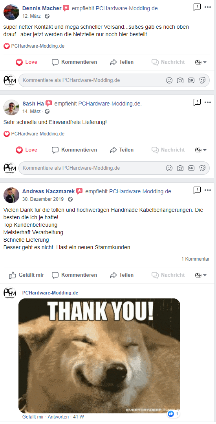Open three-dot options on Dennis Macher's post
This screenshot has height=424, width=216.
point(208,7)
